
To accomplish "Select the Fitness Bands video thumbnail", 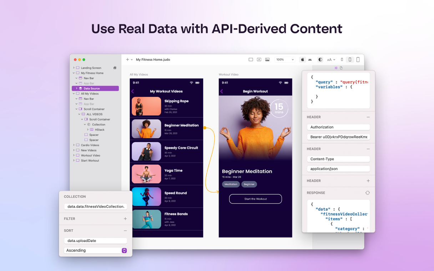I will [146, 219].
